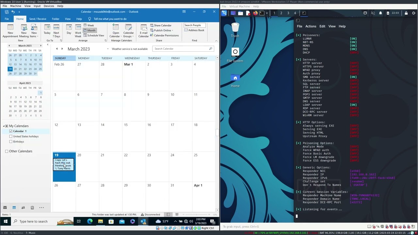Go to next month in main calendar
This screenshot has width=418, height=235.
click(x=62, y=49)
